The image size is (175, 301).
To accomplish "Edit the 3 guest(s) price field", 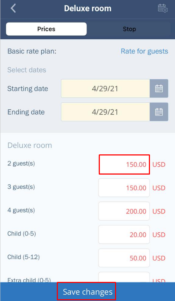I will [124, 188].
